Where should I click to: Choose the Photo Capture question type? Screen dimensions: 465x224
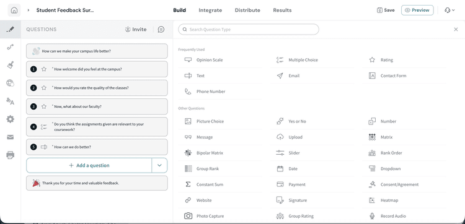220,216
